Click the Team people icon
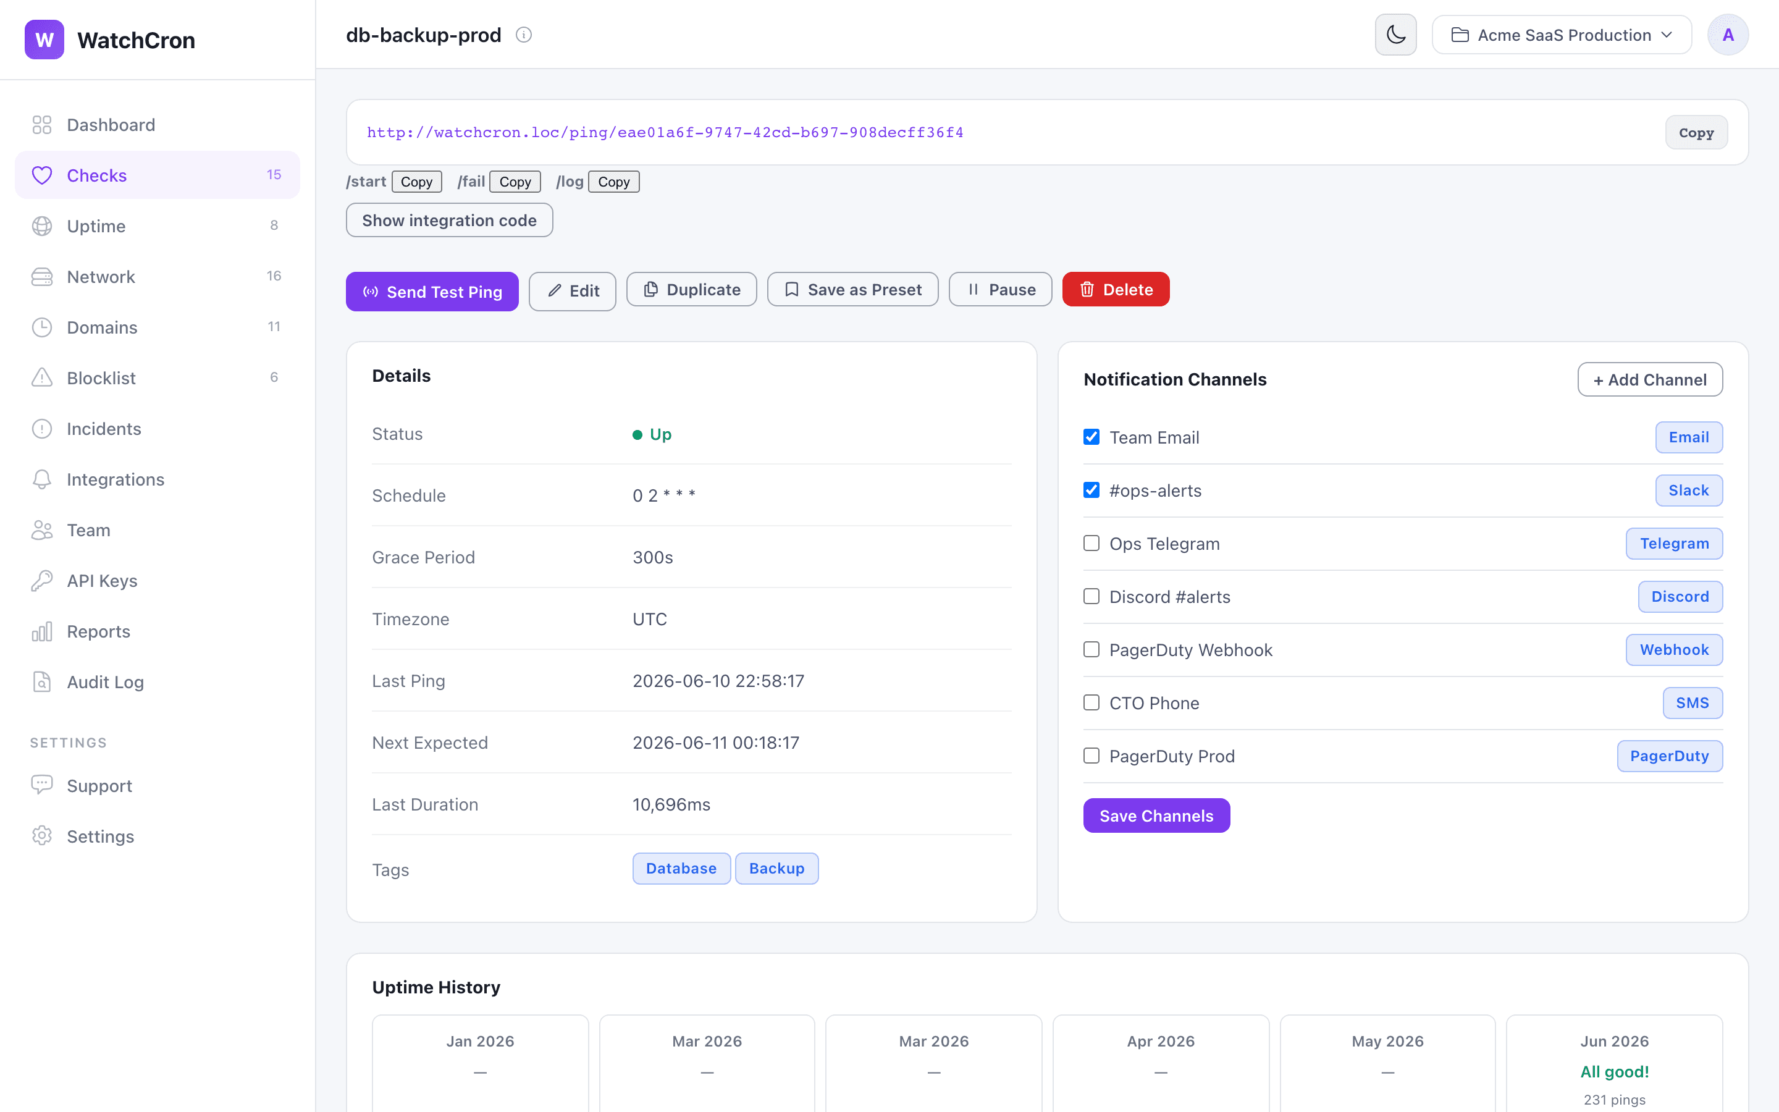The image size is (1779, 1112). coord(42,530)
